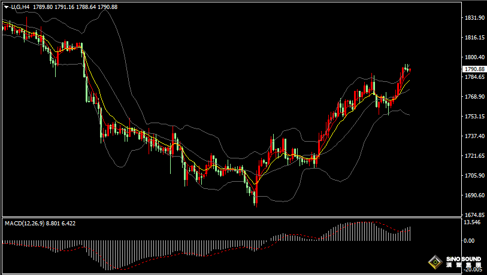This screenshot has width=487, height=275.
Task: Open the chart menu triangle beside LLG,H4
Action: coord(7,7)
